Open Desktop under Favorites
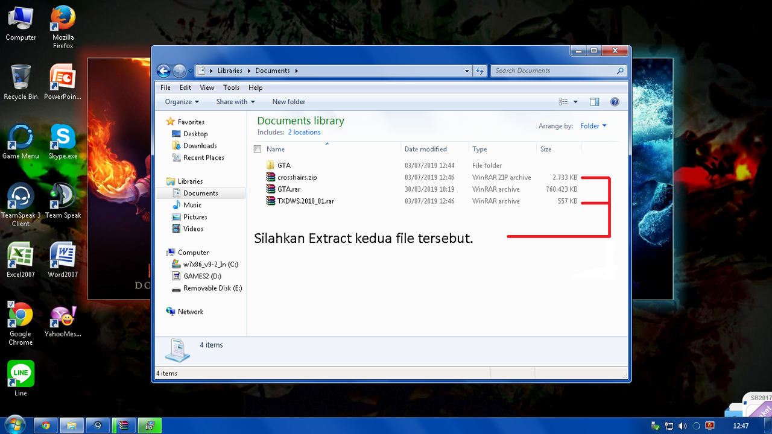This screenshot has width=772, height=434. (195, 134)
